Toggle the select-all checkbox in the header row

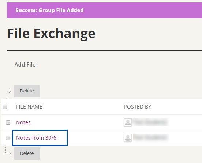tap(5, 107)
